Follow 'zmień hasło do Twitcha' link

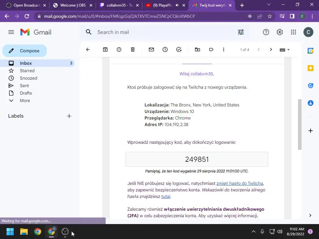click(x=240, y=183)
